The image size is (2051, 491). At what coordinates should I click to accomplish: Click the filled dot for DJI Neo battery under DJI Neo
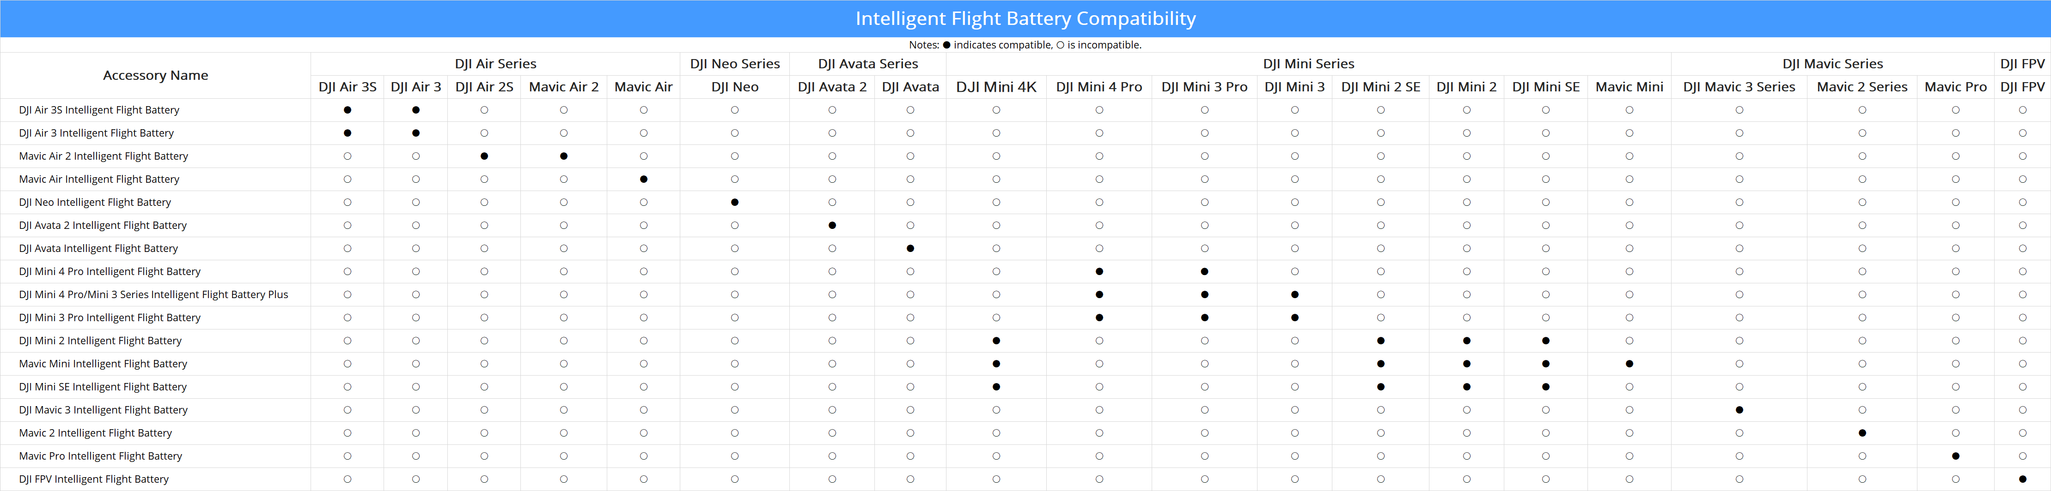(734, 203)
